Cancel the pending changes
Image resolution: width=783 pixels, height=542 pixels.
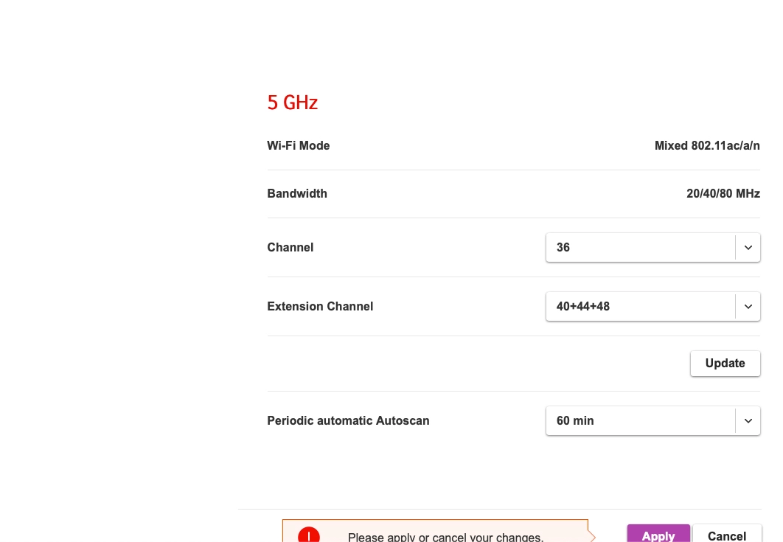point(726,535)
